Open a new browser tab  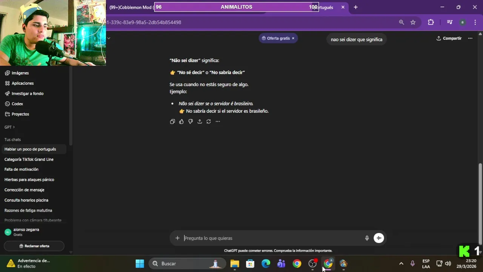click(x=355, y=7)
